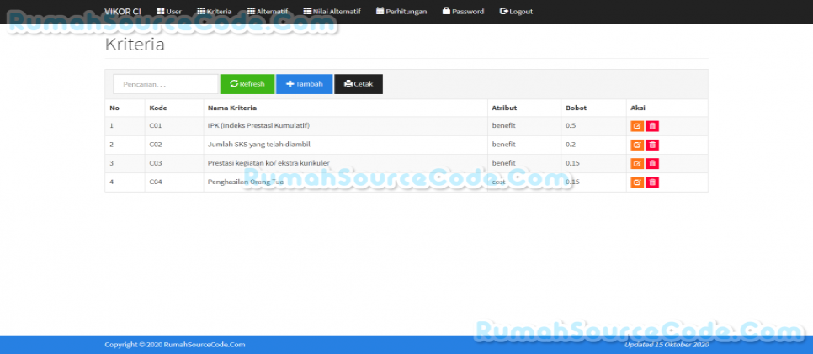813x354 pixels.
Task: Click the blue Tambah button
Action: point(304,84)
